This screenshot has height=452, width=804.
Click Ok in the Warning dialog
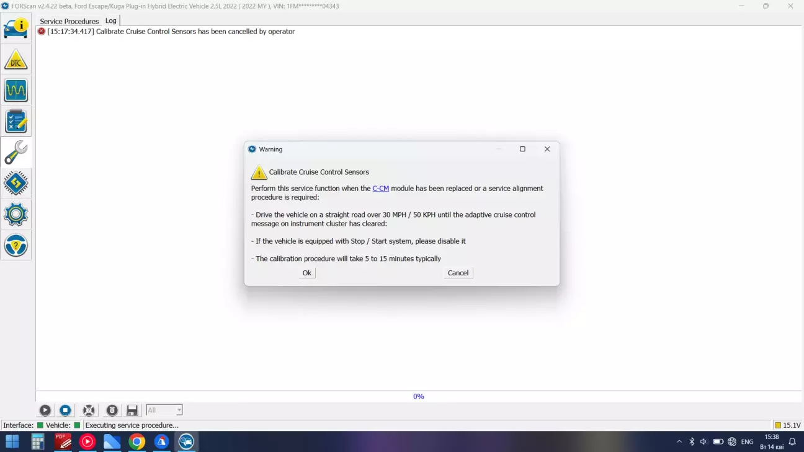(x=306, y=273)
